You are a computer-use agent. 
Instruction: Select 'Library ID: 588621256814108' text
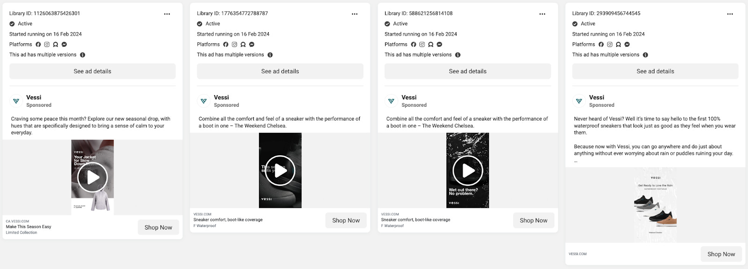point(418,14)
